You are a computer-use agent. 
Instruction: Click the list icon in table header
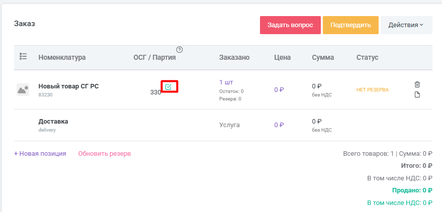click(23, 57)
